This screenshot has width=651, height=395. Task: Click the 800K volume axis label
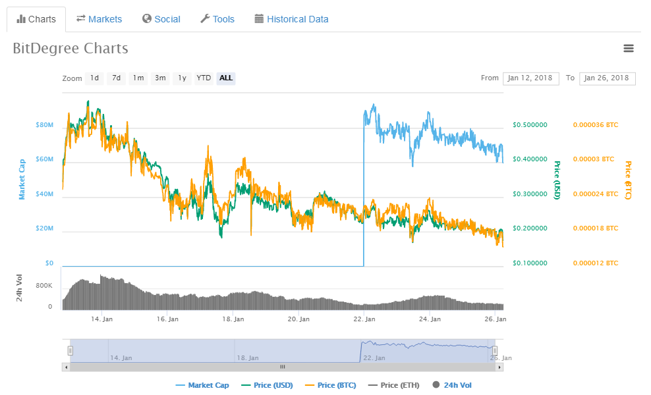click(44, 286)
